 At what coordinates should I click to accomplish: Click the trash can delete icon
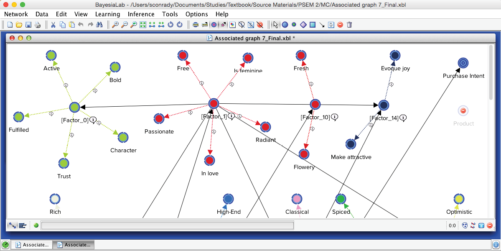tap(349, 25)
